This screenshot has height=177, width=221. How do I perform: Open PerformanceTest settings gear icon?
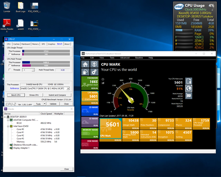(x=94, y=72)
